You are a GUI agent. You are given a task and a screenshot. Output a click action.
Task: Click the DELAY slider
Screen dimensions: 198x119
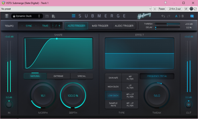[167, 27]
